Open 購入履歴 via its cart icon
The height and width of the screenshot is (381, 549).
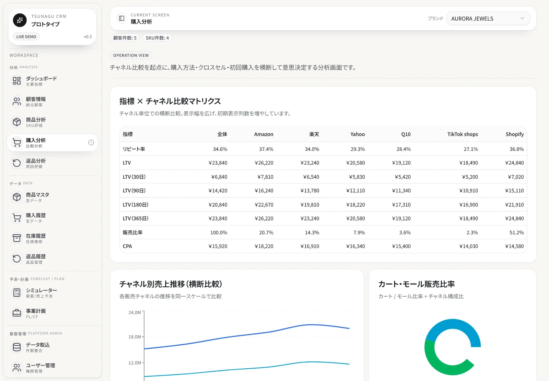point(17,218)
